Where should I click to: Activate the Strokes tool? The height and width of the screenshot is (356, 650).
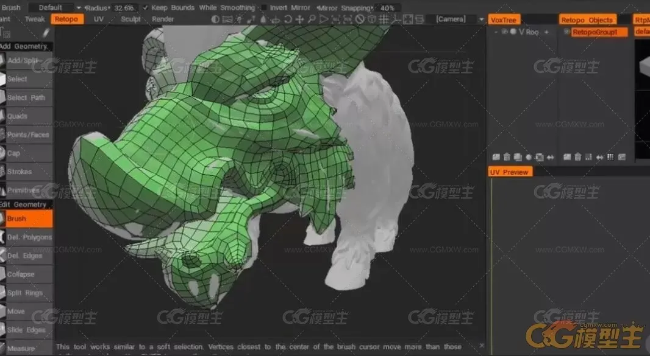click(x=27, y=172)
